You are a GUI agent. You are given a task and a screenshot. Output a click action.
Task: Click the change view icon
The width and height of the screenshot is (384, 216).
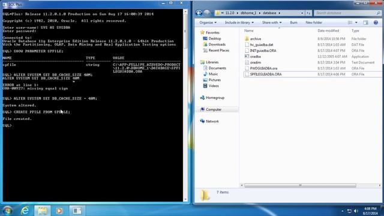(350, 23)
